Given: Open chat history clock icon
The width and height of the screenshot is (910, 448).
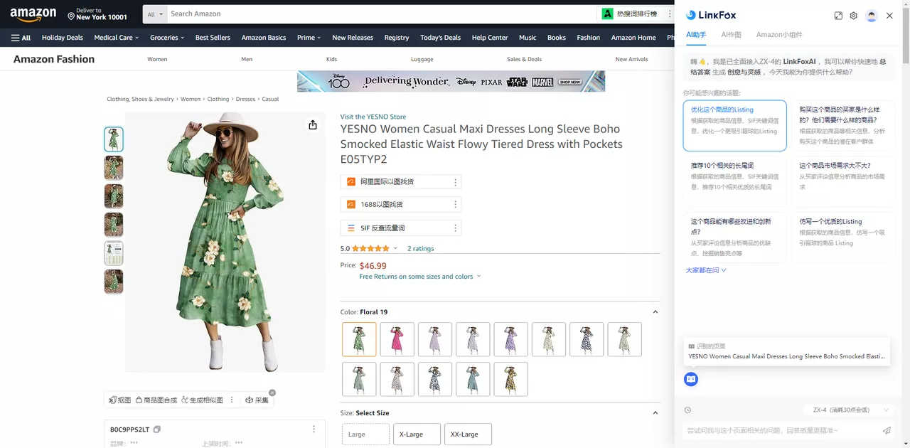Looking at the screenshot, I should coord(687,410).
